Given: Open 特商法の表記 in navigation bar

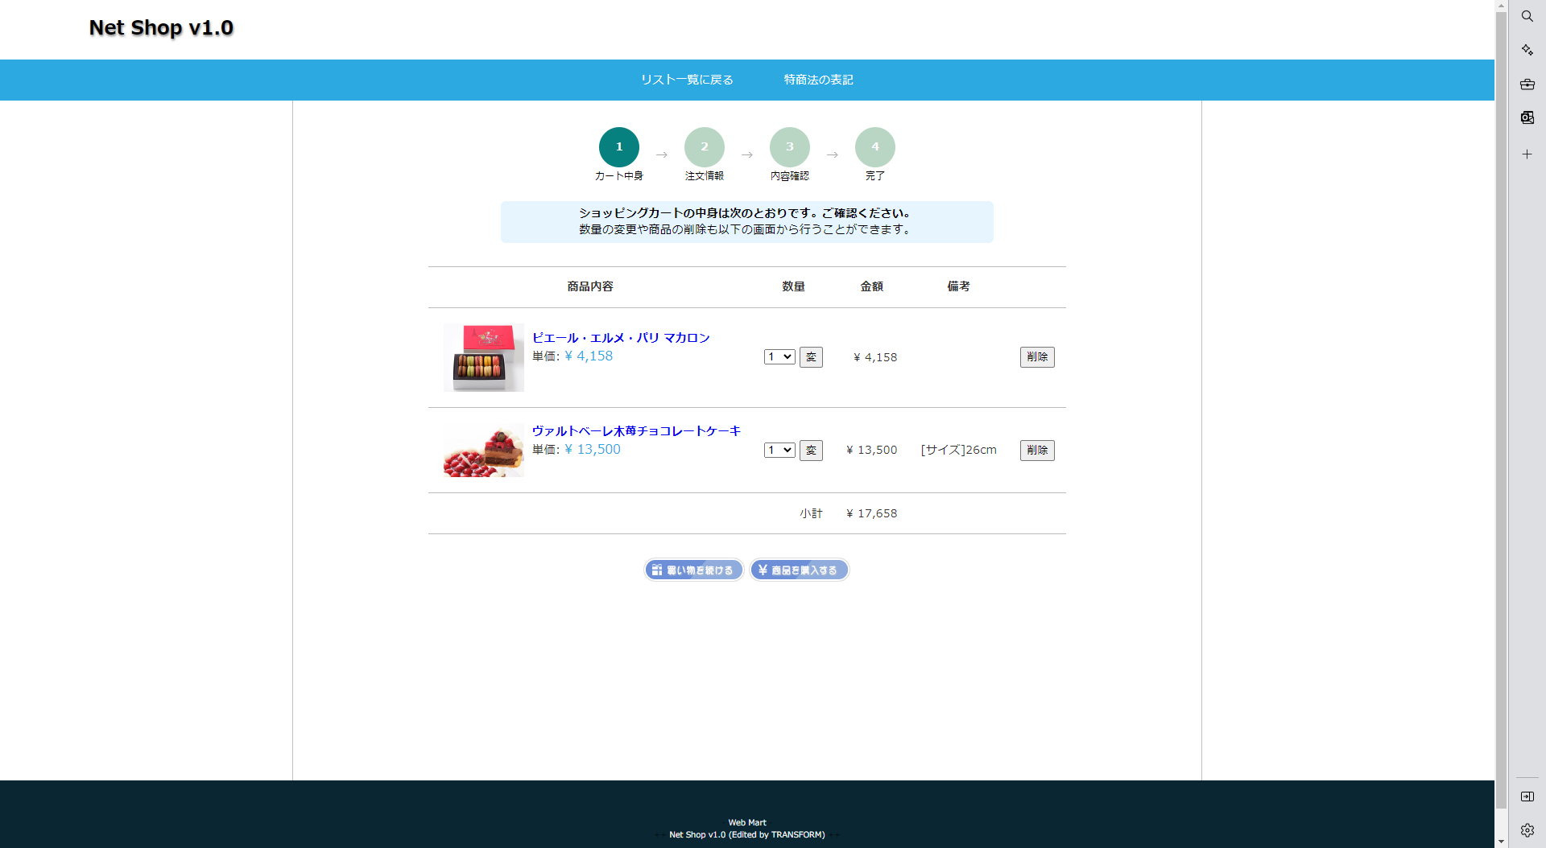Looking at the screenshot, I should click(x=818, y=80).
